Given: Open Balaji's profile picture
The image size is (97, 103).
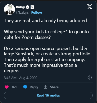Looking at the screenshot, I should pos(9,9).
